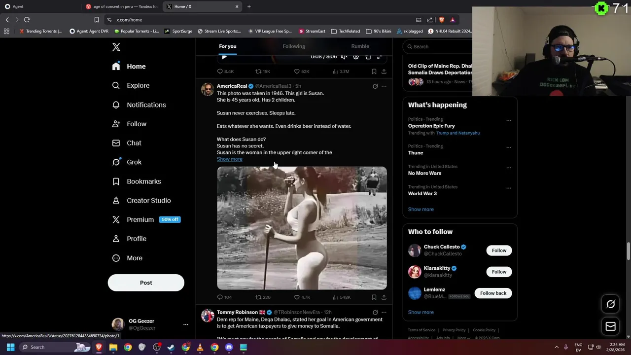Image resolution: width=631 pixels, height=355 pixels.
Task: Repost the top post with 15K reposts
Action: [x=263, y=71]
